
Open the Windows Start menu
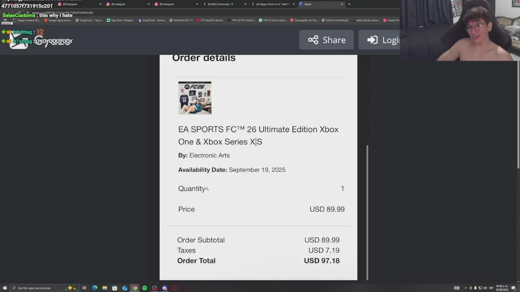(x=5, y=288)
